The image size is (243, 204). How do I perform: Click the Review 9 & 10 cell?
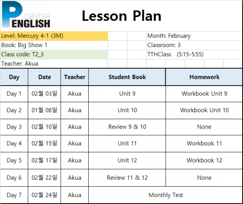click(127, 127)
